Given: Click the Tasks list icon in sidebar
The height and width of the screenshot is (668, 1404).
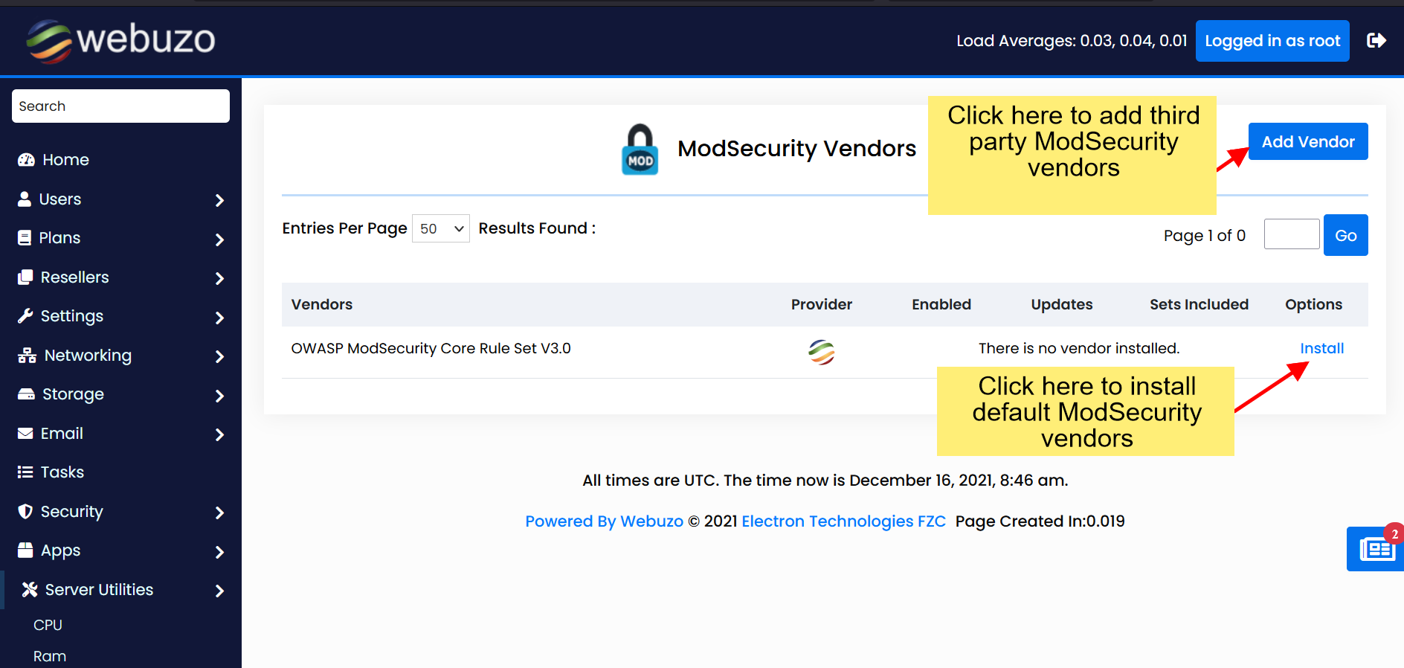Looking at the screenshot, I should (x=25, y=472).
